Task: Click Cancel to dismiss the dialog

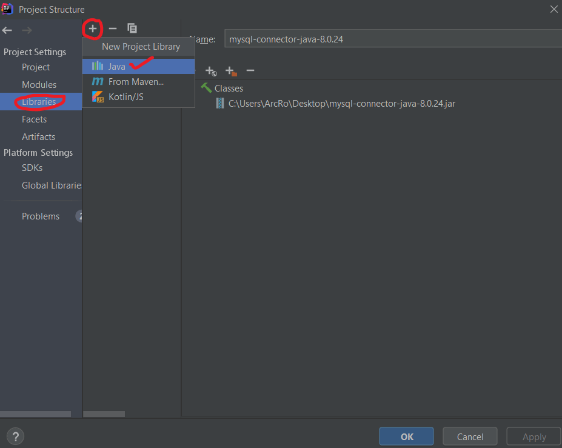Action: click(469, 436)
